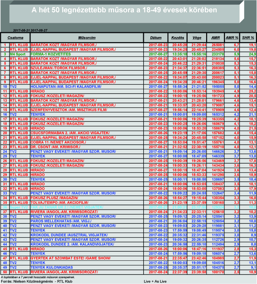
Task: Click TENYEK KULONKIADAS title
Action: [x=52, y=268]
